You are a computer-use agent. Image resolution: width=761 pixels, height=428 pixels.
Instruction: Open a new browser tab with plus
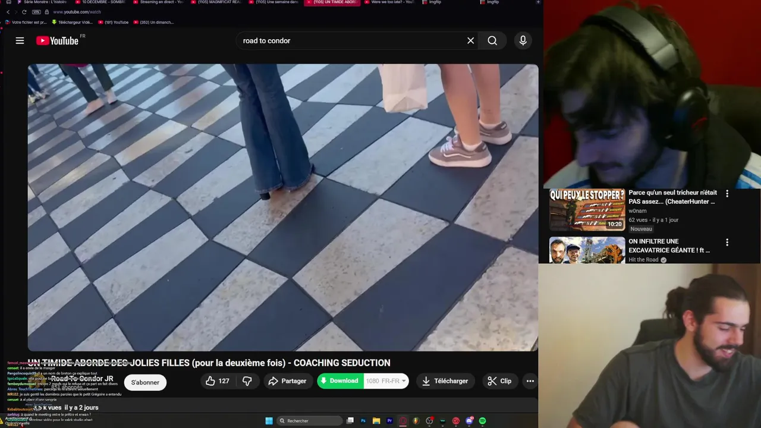coord(537,2)
